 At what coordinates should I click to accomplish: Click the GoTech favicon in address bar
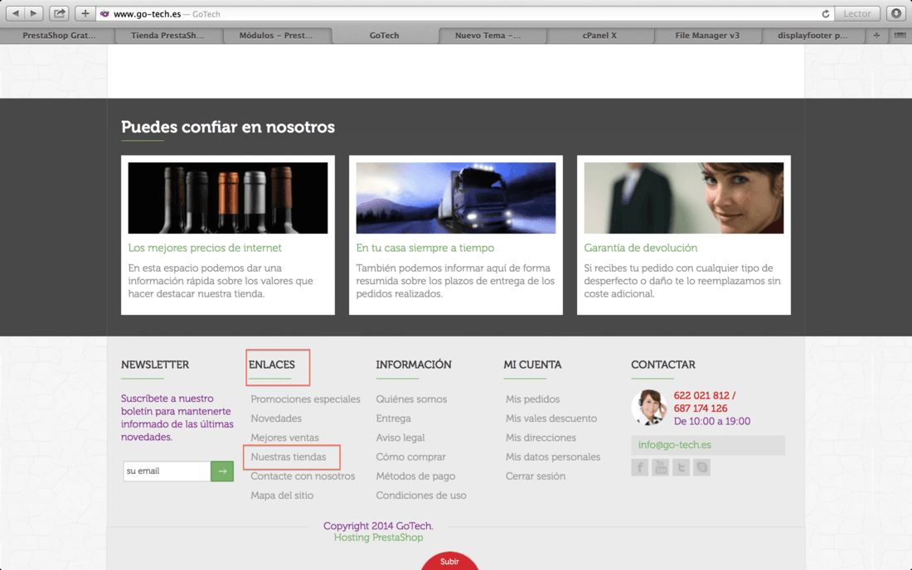(104, 13)
